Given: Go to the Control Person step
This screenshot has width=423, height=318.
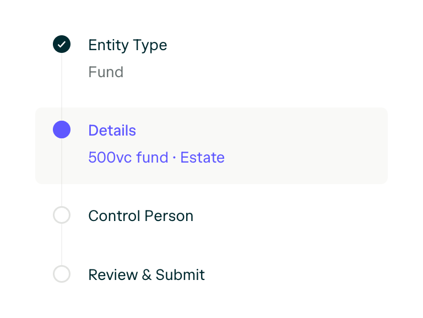Looking at the screenshot, I should [140, 216].
